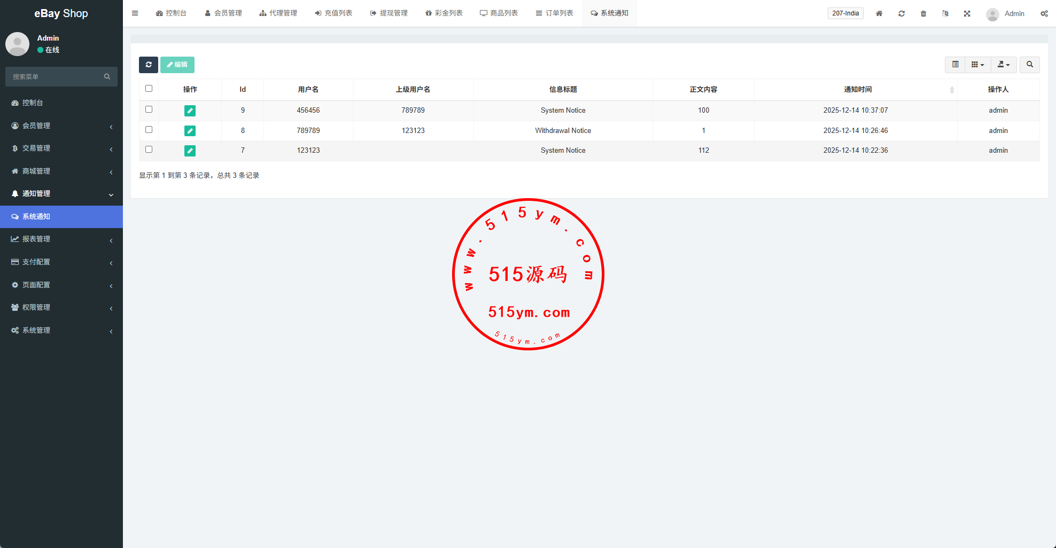This screenshot has height=548, width=1056.
Task: Open the columns visibility dropdown
Action: tap(977, 65)
